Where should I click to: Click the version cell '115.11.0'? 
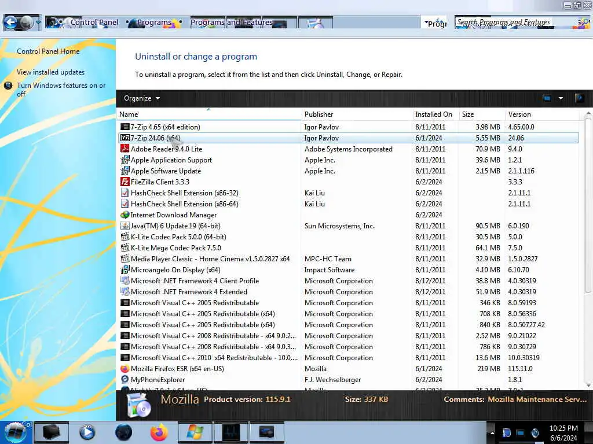click(521, 368)
